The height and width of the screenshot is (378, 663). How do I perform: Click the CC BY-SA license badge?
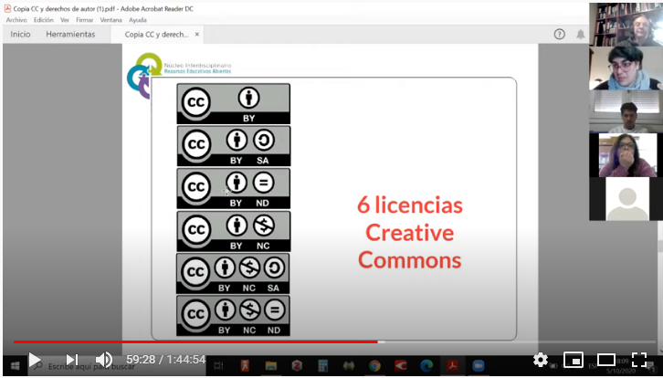[x=233, y=146]
